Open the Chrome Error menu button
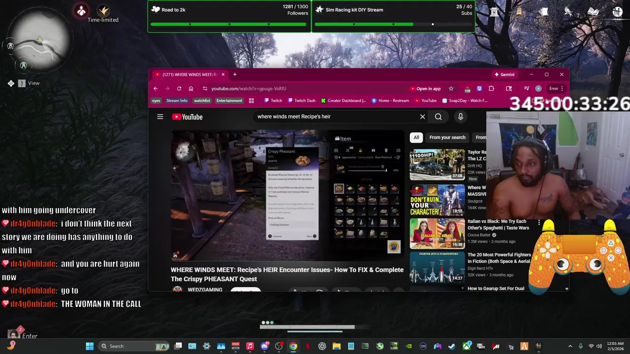630x354 pixels. click(x=556, y=88)
